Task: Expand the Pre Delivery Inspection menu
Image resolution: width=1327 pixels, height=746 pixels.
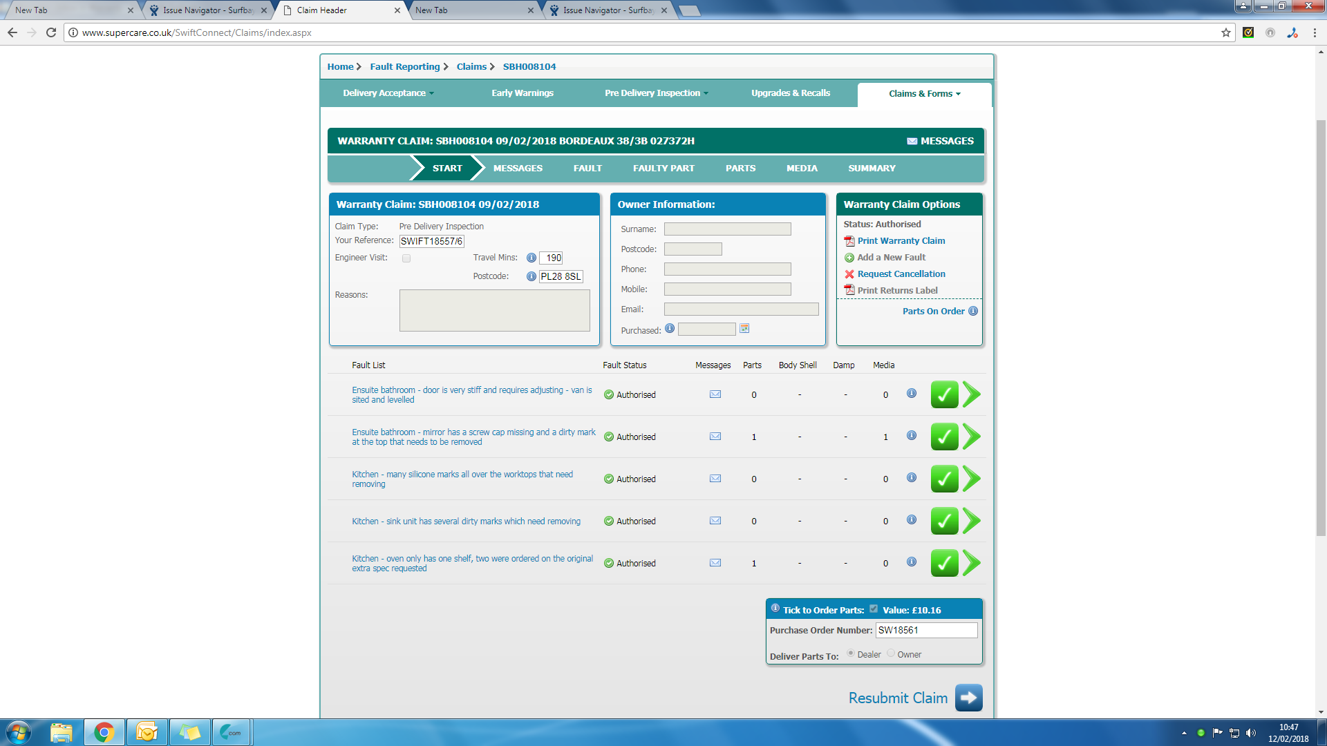Action: point(656,93)
